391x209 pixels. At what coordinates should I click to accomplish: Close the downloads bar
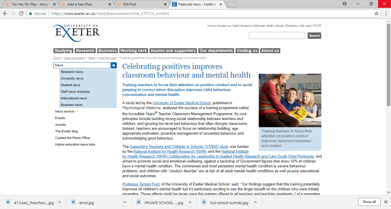point(386,202)
